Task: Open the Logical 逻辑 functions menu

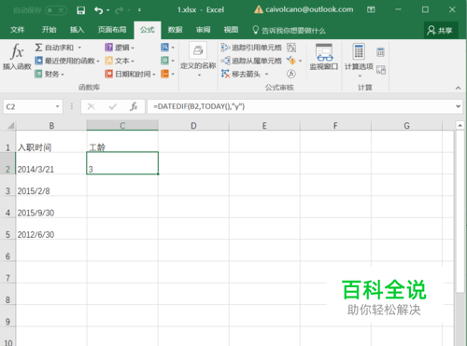Action: coord(120,48)
